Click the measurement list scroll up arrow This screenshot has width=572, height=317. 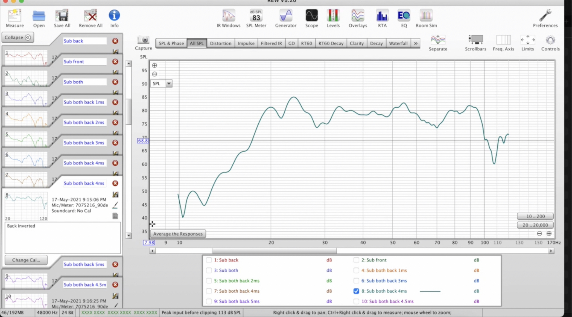pyautogui.click(x=128, y=64)
